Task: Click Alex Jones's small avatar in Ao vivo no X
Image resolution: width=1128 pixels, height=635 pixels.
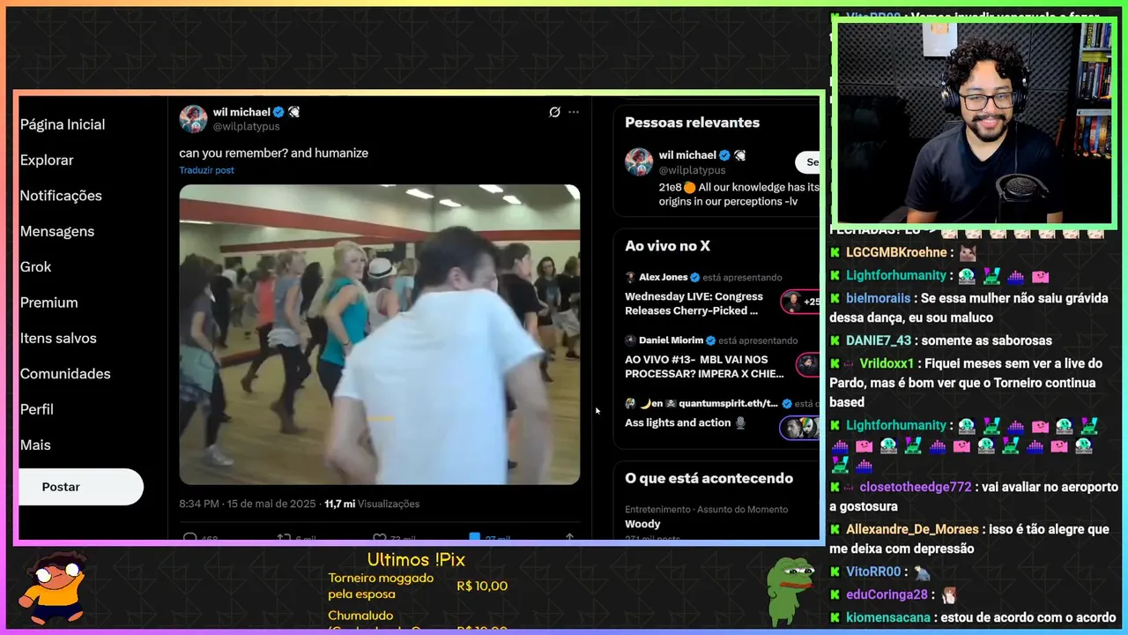Action: coord(631,277)
